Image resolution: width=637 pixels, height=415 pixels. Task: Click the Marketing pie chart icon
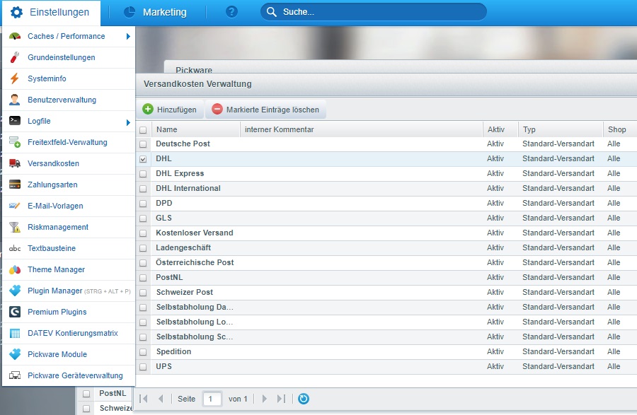coord(130,12)
